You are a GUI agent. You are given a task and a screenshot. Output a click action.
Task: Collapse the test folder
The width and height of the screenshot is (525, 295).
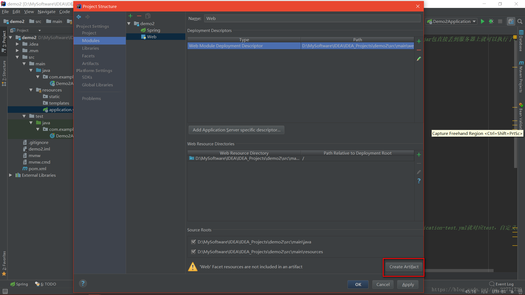[x=24, y=116]
